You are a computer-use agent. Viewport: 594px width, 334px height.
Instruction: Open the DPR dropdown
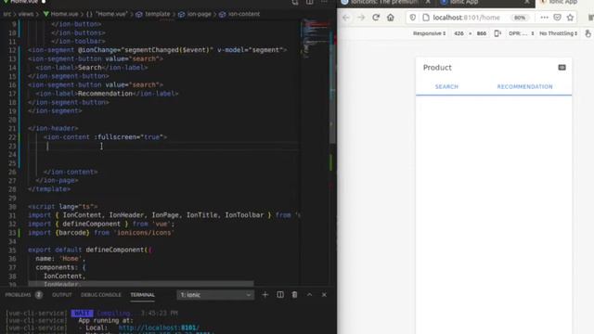522,33
